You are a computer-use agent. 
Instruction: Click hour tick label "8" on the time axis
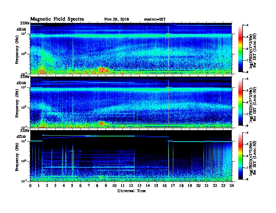(97, 186)
